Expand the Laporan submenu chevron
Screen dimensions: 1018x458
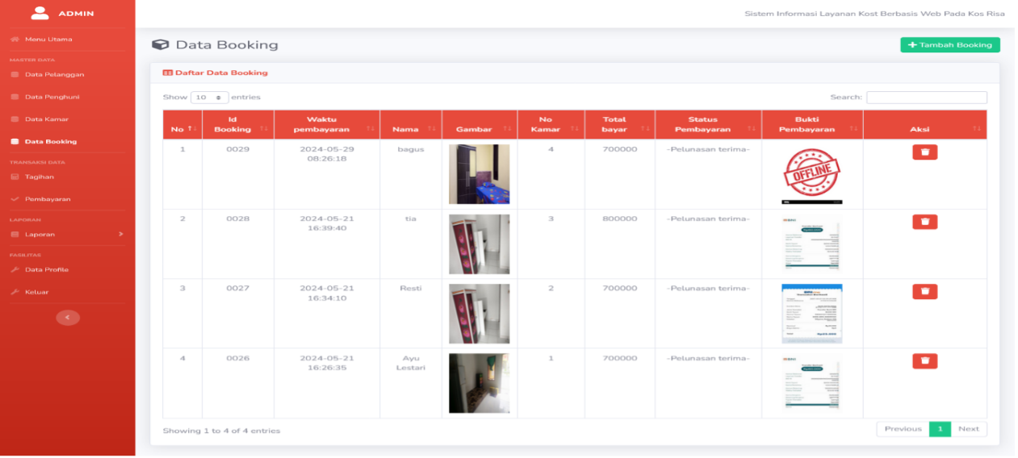pos(121,234)
